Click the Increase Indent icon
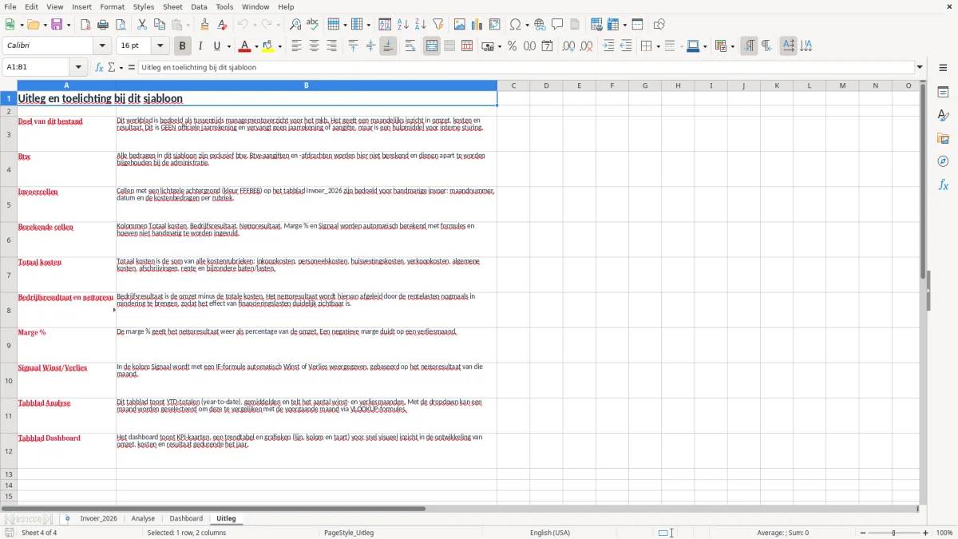The height and width of the screenshot is (539, 958). coord(608,46)
